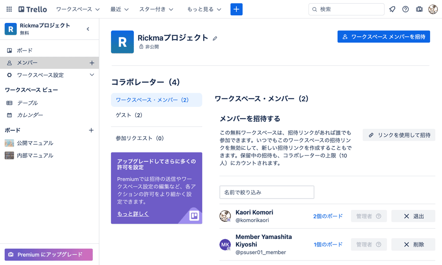Image resolution: width=442 pixels, height=265 pixels.
Task: Click @psuser01_member username text
Action: (x=261, y=252)
